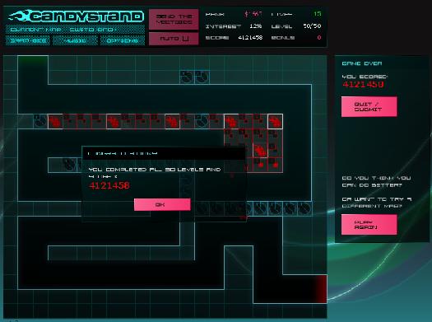432x322 pixels.
Task: Click the green lives count 15
Action: pyautogui.click(x=318, y=14)
